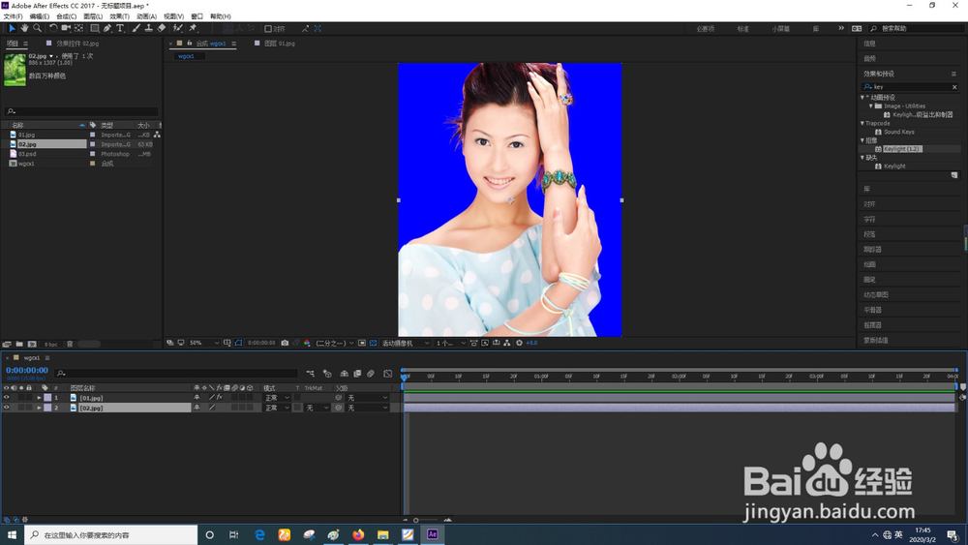Open the view layout 1个 dropdown
The image size is (968, 545).
[451, 343]
